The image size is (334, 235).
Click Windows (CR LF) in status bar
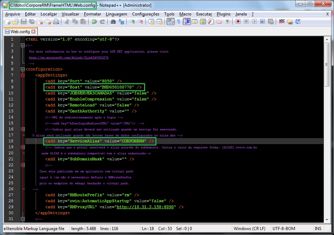coord(249,229)
